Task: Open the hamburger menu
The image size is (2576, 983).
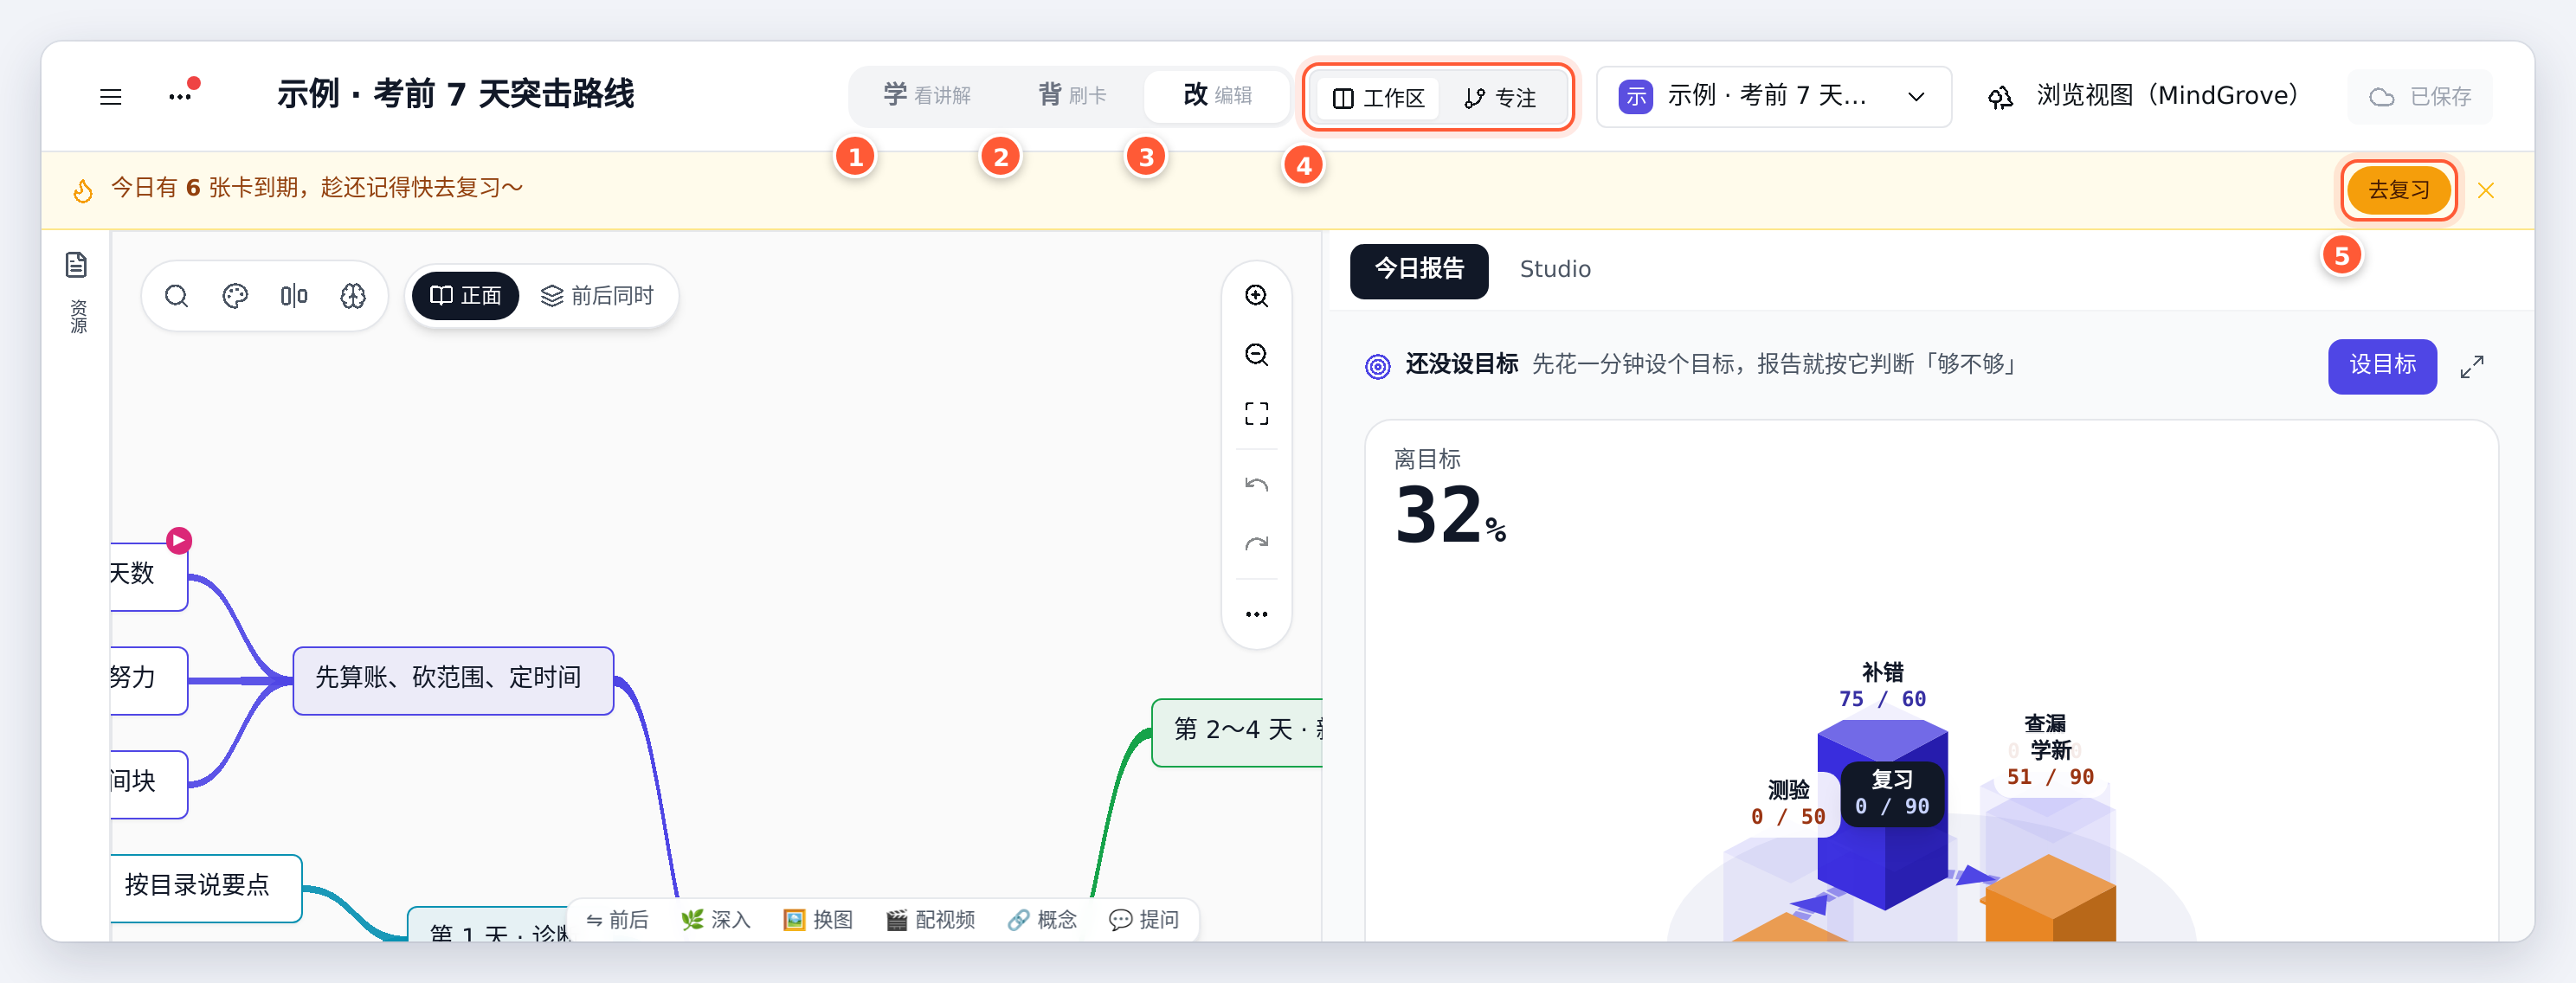Action: [110, 97]
